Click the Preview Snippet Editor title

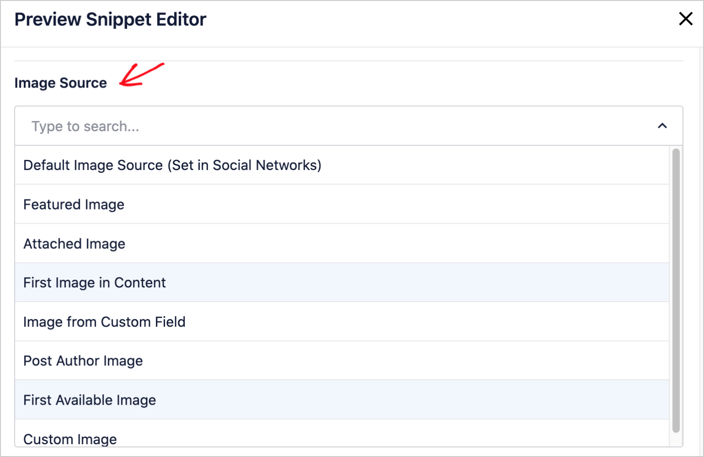click(x=110, y=20)
